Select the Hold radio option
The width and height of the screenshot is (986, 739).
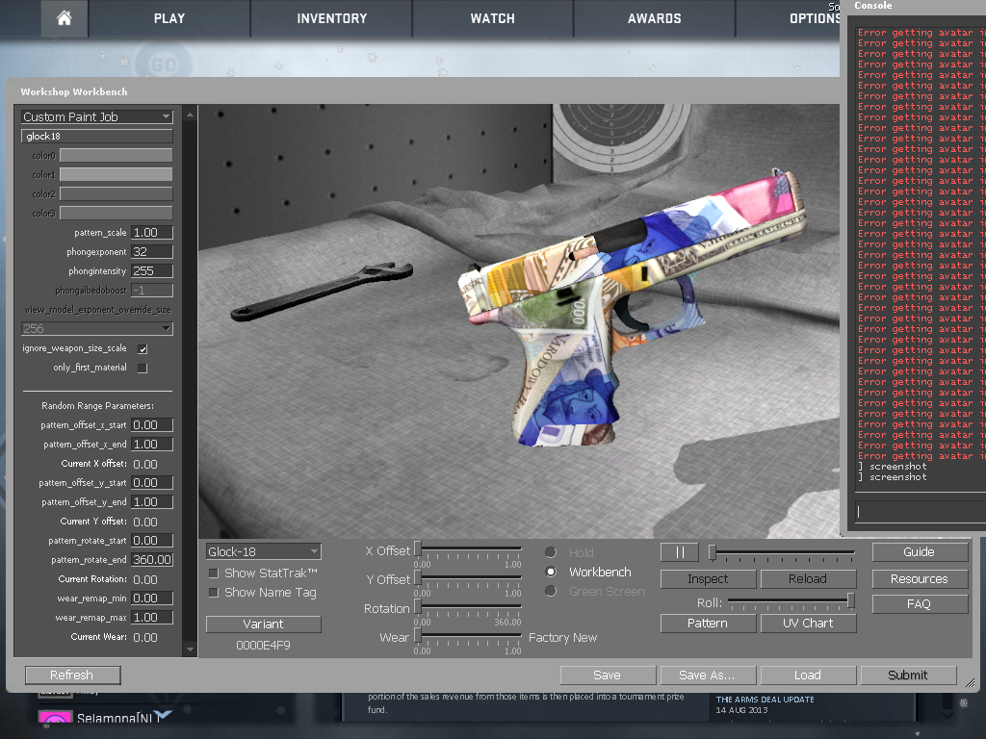pyautogui.click(x=551, y=552)
